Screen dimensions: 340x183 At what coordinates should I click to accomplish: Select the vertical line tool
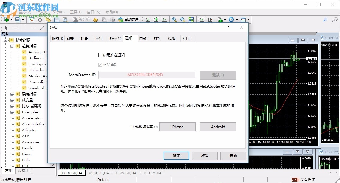coord(25,28)
